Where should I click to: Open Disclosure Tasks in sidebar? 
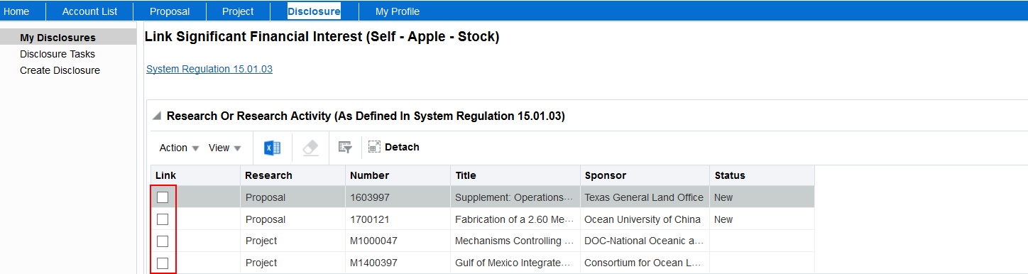point(58,54)
